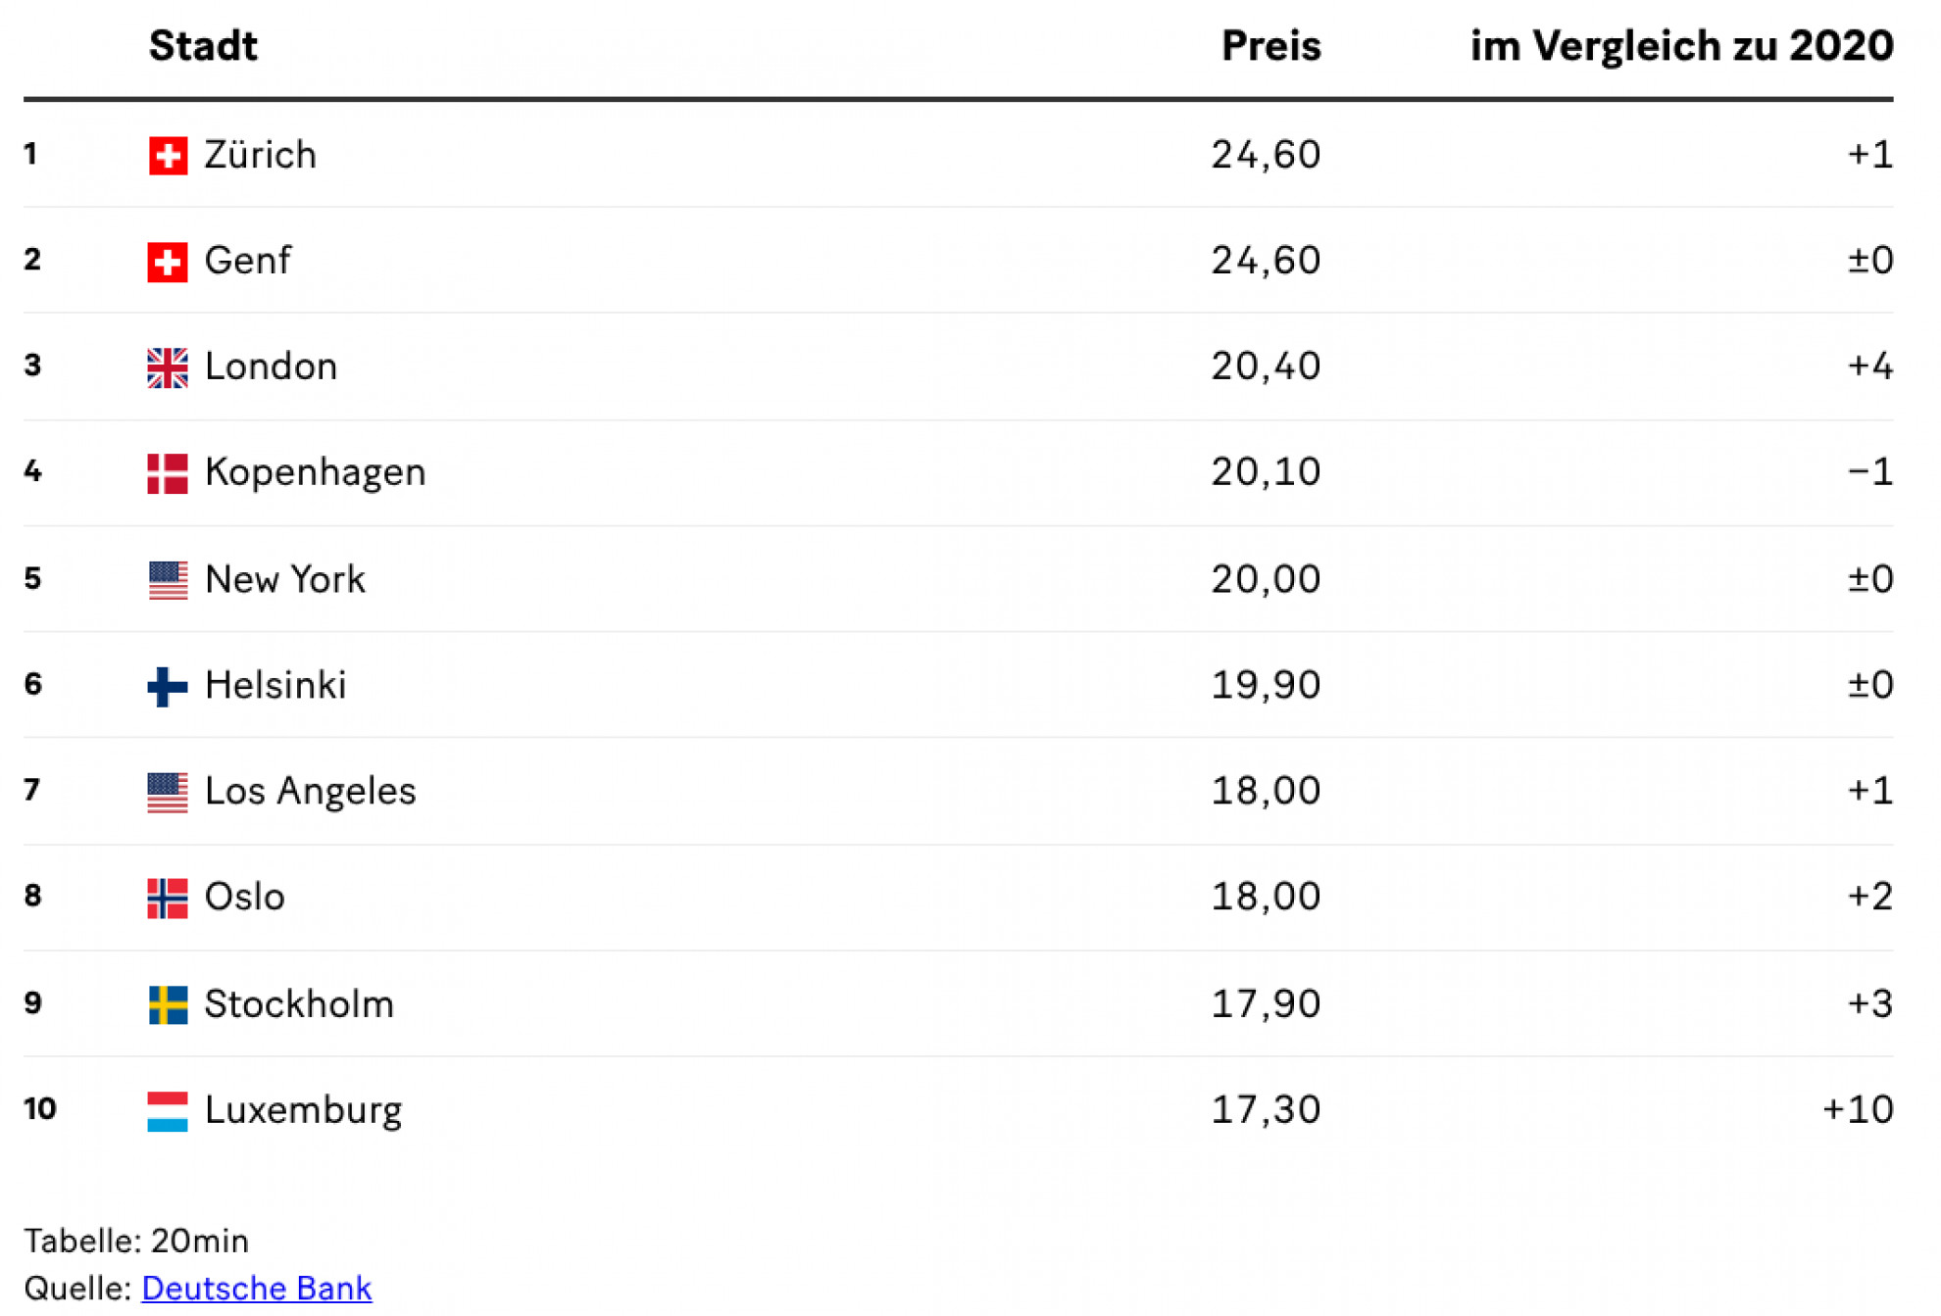Viewport: 1941px width, 1316px height.
Task: Click the UK flag beside London
Action: coord(168,367)
